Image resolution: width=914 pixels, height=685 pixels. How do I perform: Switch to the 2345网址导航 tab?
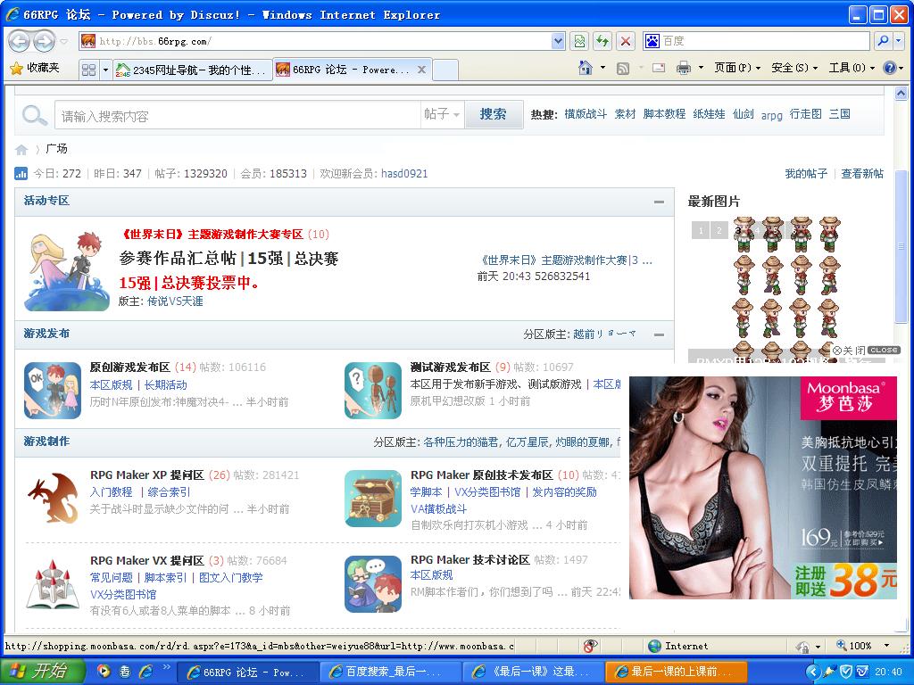[193, 70]
